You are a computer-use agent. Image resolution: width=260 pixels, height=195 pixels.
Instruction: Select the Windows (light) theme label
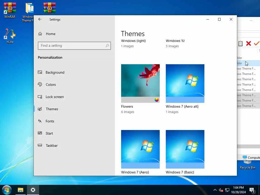click(x=133, y=41)
